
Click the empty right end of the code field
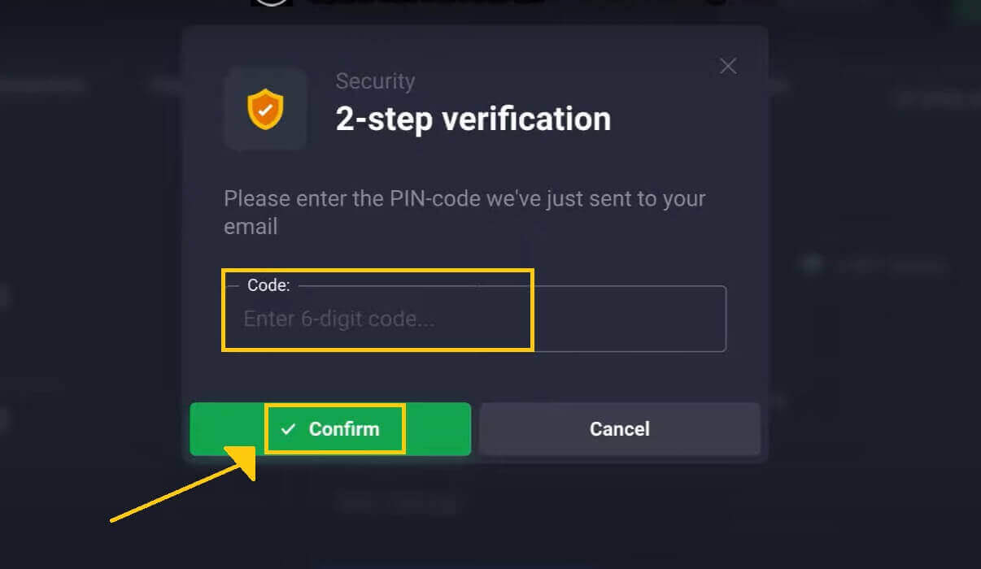(651, 319)
